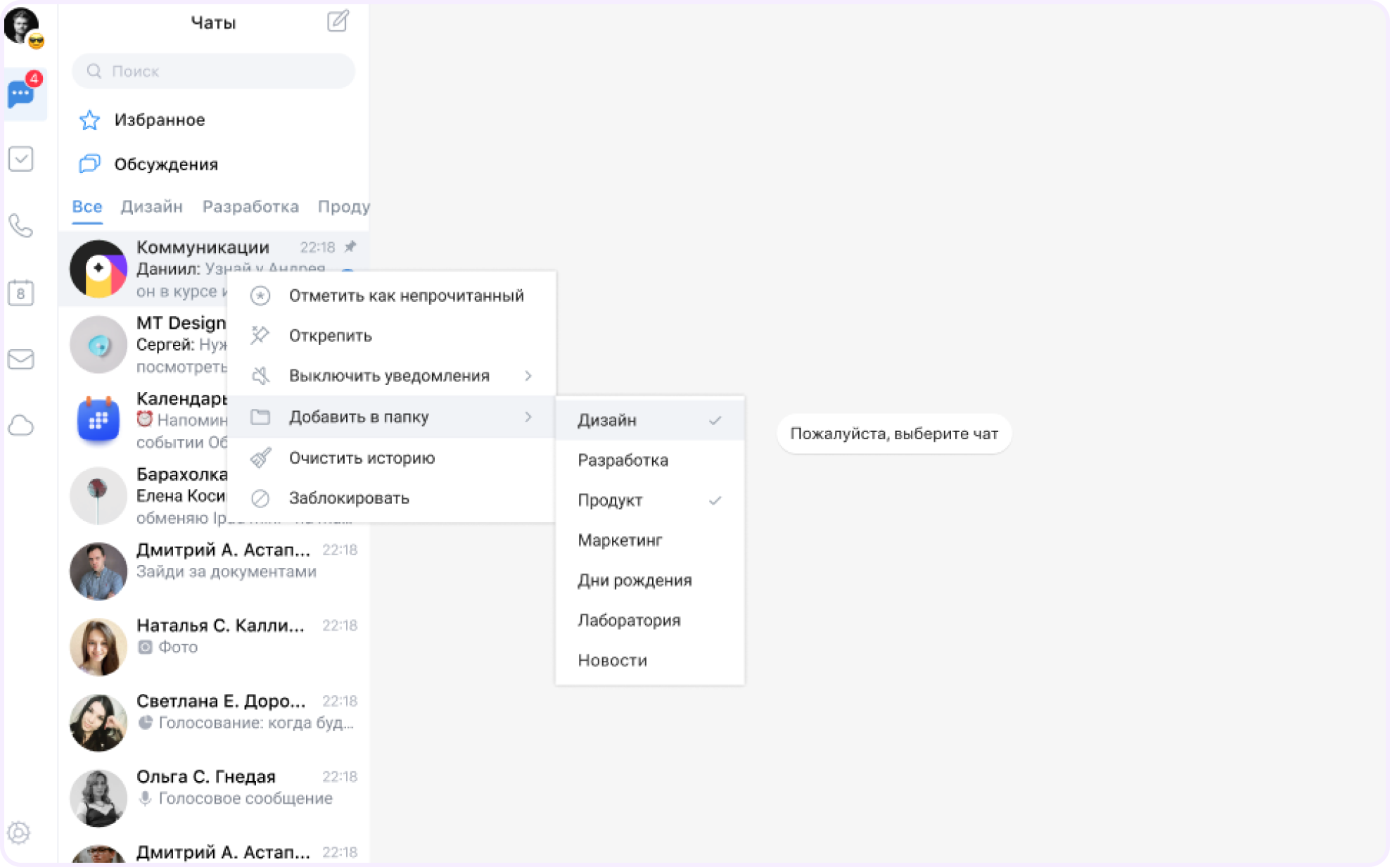Open settings gear in sidebar
This screenshot has height=867, width=1390.
(x=19, y=833)
